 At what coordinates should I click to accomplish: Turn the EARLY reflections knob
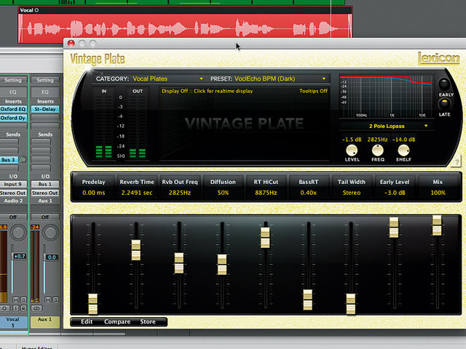[444, 84]
